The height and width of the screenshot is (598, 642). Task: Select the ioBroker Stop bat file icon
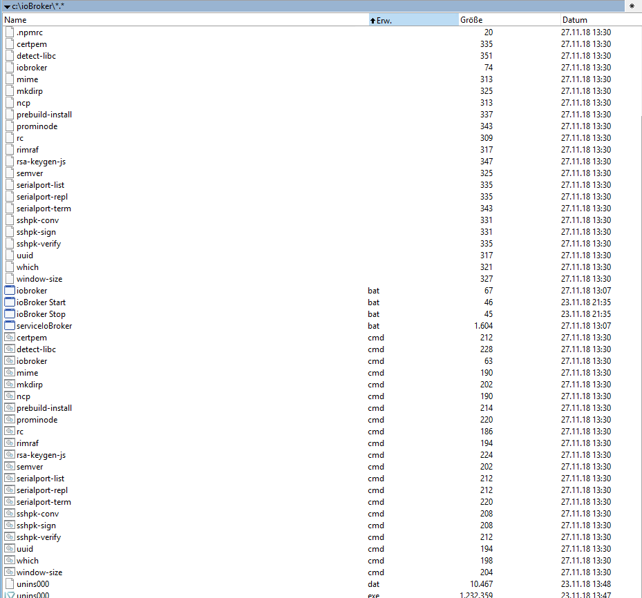pos(10,314)
